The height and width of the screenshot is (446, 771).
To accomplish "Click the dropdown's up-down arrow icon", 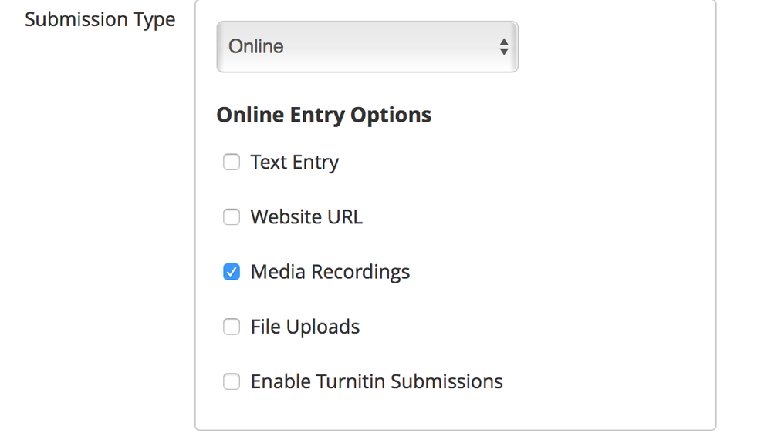I will coord(503,46).
